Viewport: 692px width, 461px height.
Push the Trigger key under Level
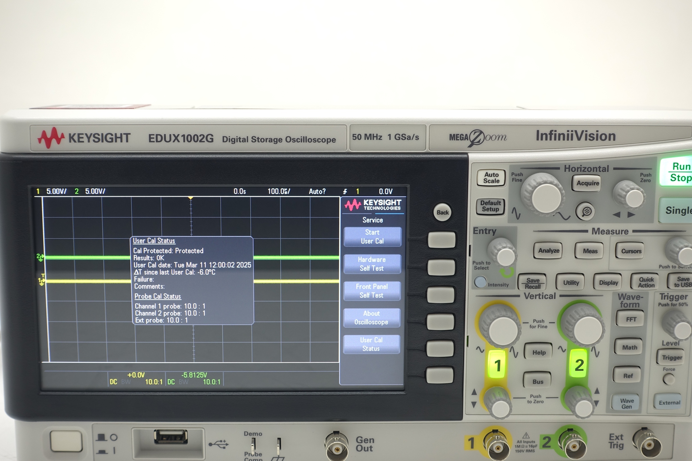(671, 357)
